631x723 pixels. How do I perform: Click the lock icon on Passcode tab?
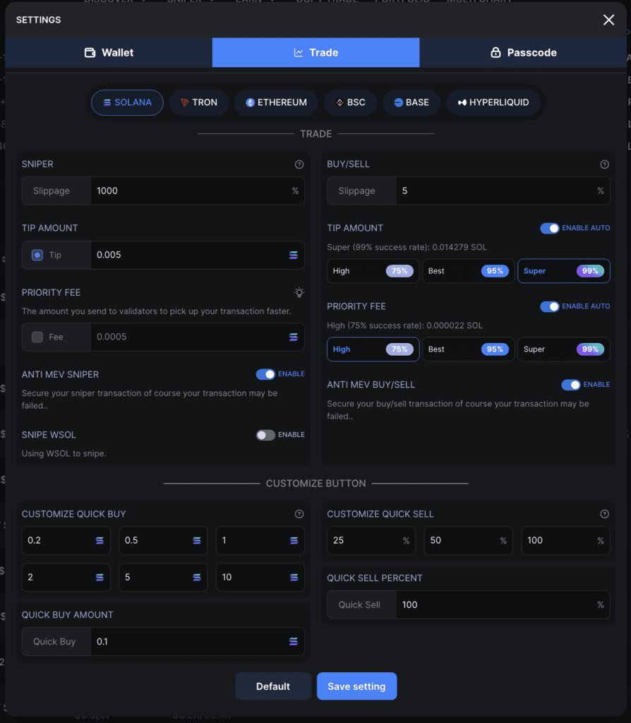pos(495,52)
